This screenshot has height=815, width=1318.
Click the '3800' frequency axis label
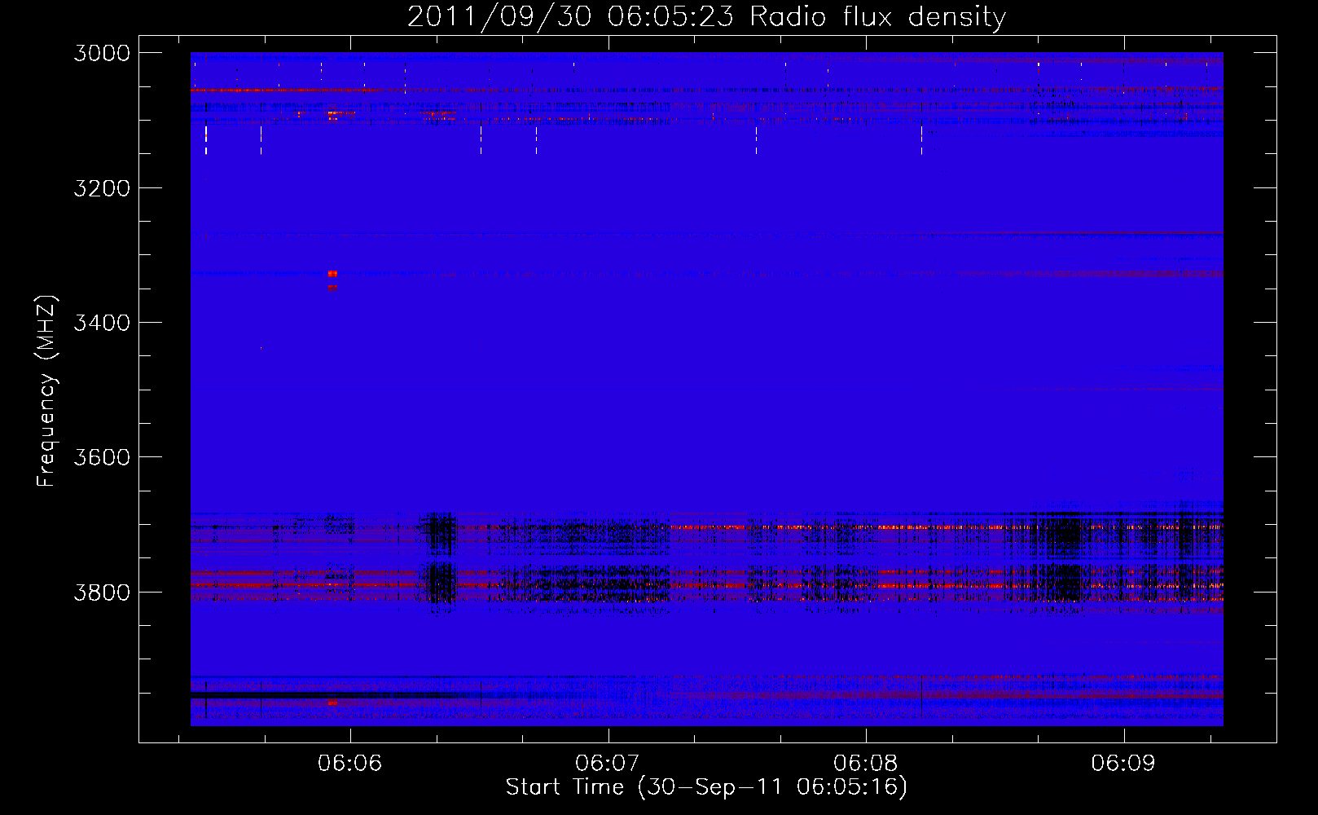[x=102, y=592]
